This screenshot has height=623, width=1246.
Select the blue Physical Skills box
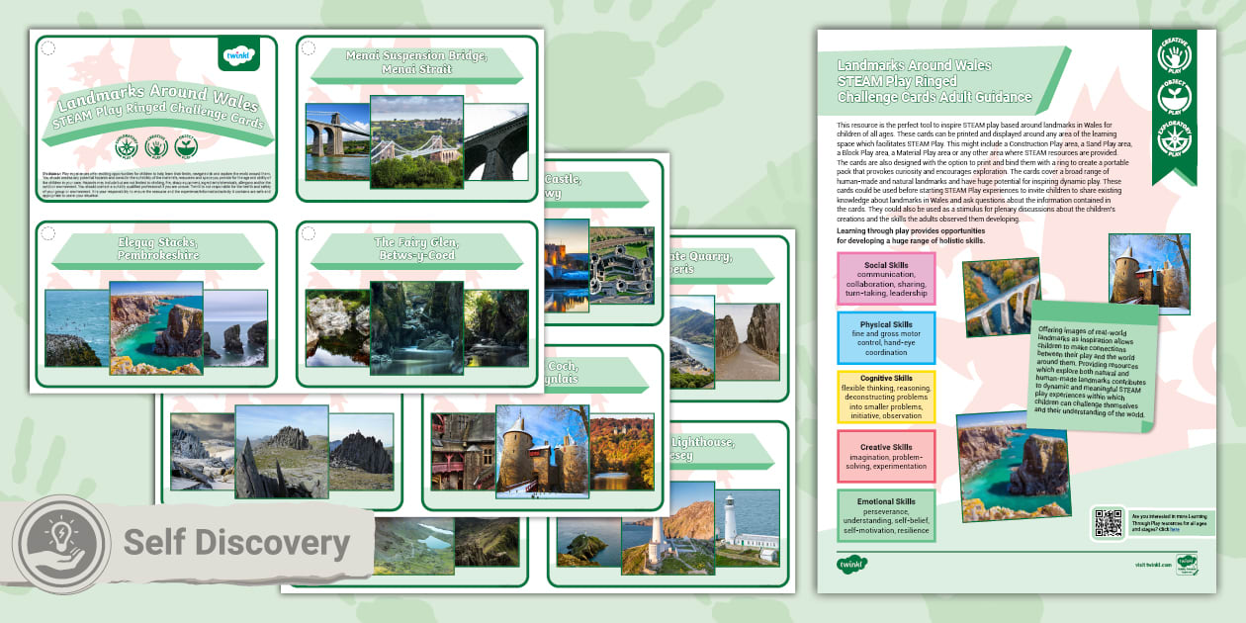[x=885, y=336]
